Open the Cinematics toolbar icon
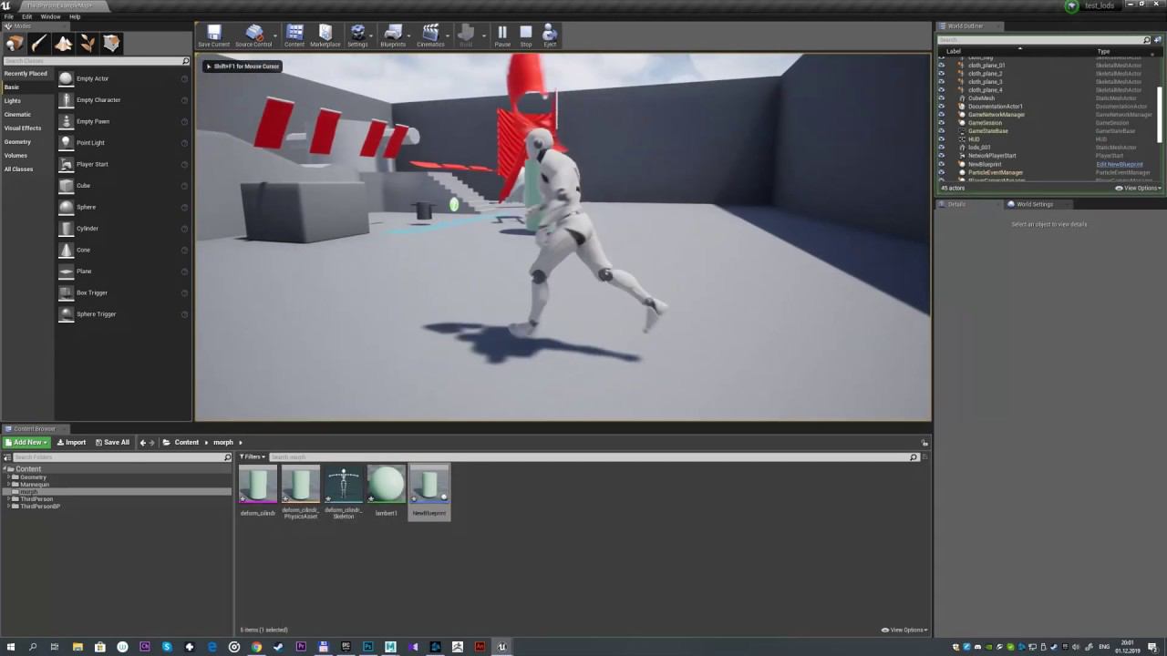1167x656 pixels. pos(430,36)
